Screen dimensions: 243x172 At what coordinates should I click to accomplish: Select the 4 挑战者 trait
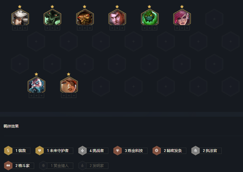(93, 151)
